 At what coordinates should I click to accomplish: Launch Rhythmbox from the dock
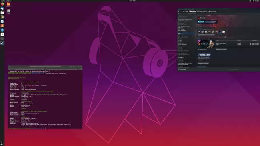click(x=2, y=17)
